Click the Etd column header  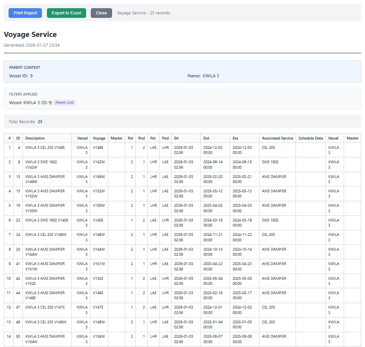pyautogui.click(x=206, y=138)
